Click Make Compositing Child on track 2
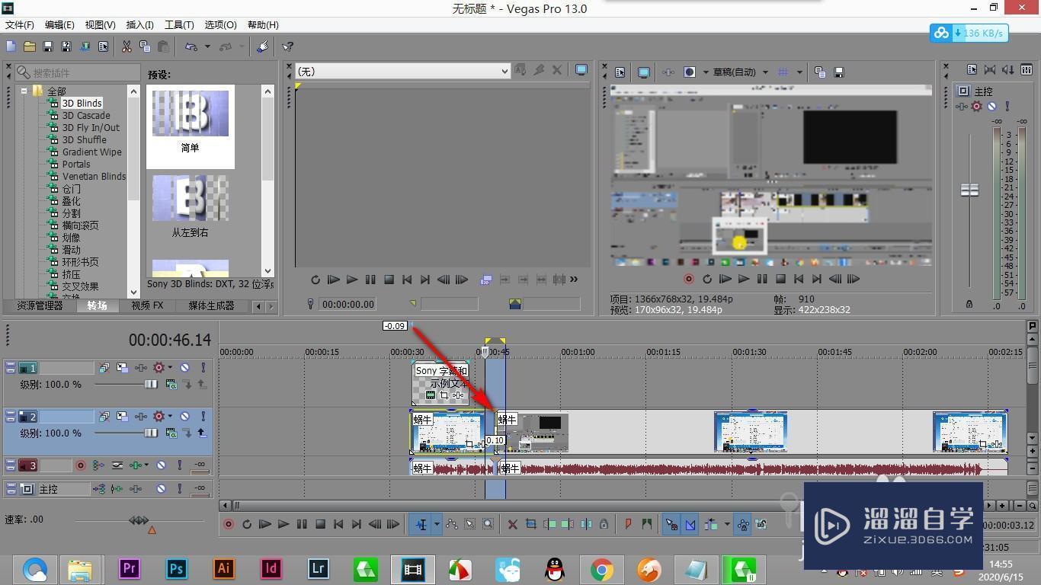Image resolution: width=1041 pixels, height=585 pixels. pos(202,433)
